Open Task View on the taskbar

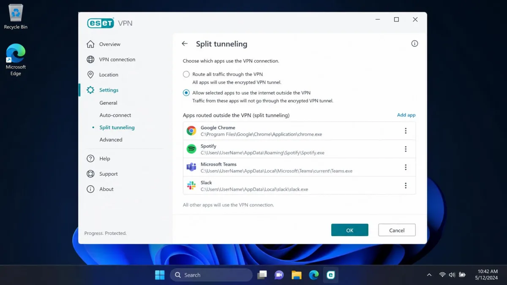(262, 275)
